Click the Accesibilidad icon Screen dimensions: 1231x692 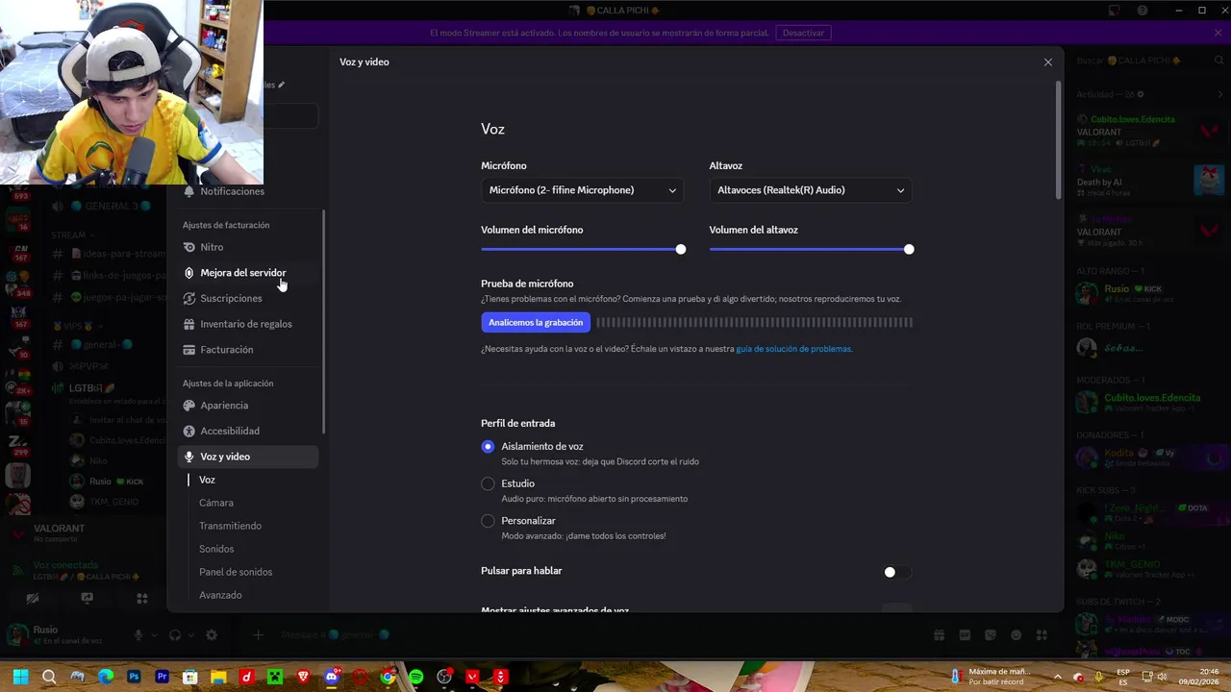pyautogui.click(x=188, y=431)
